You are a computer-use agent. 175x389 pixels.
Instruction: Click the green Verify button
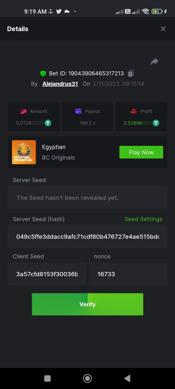coord(87,304)
